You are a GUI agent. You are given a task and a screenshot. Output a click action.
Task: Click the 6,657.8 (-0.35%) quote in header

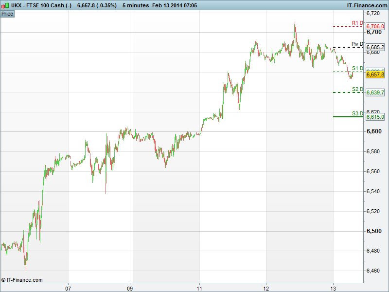[97, 5]
